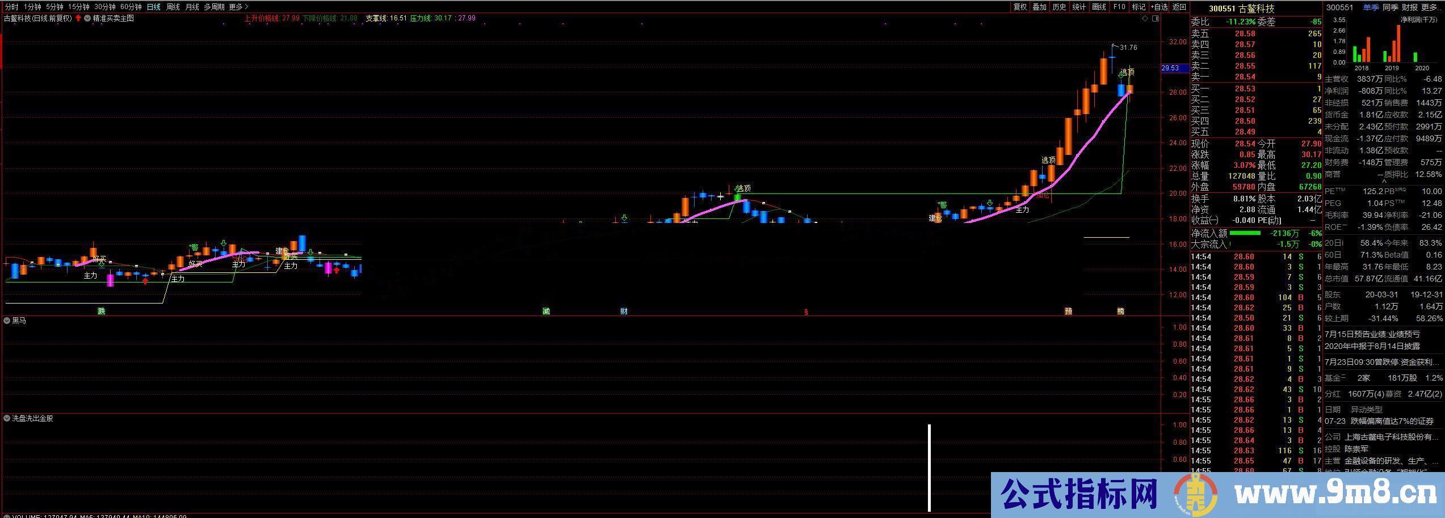The height and width of the screenshot is (518, 1445).
Task: Click the white bar in 洗盘洗出金股 panel
Action: [x=930, y=468]
